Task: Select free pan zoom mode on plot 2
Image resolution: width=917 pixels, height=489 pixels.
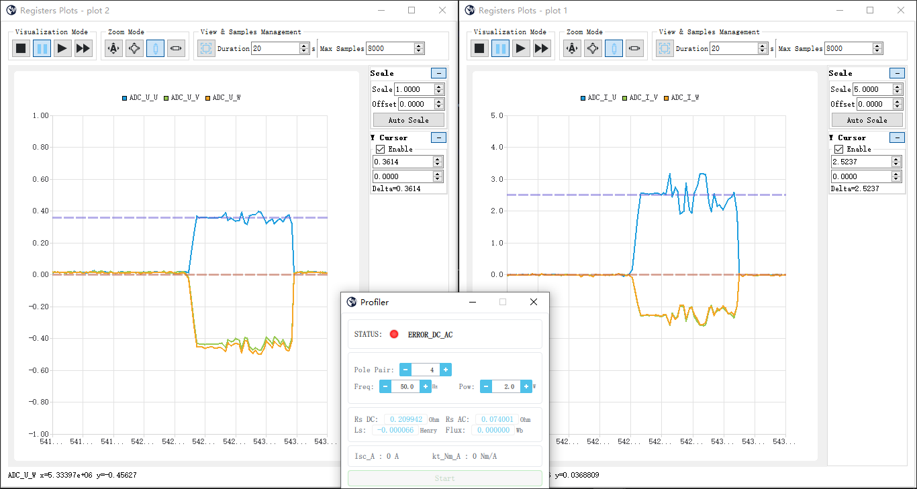Action: [134, 48]
